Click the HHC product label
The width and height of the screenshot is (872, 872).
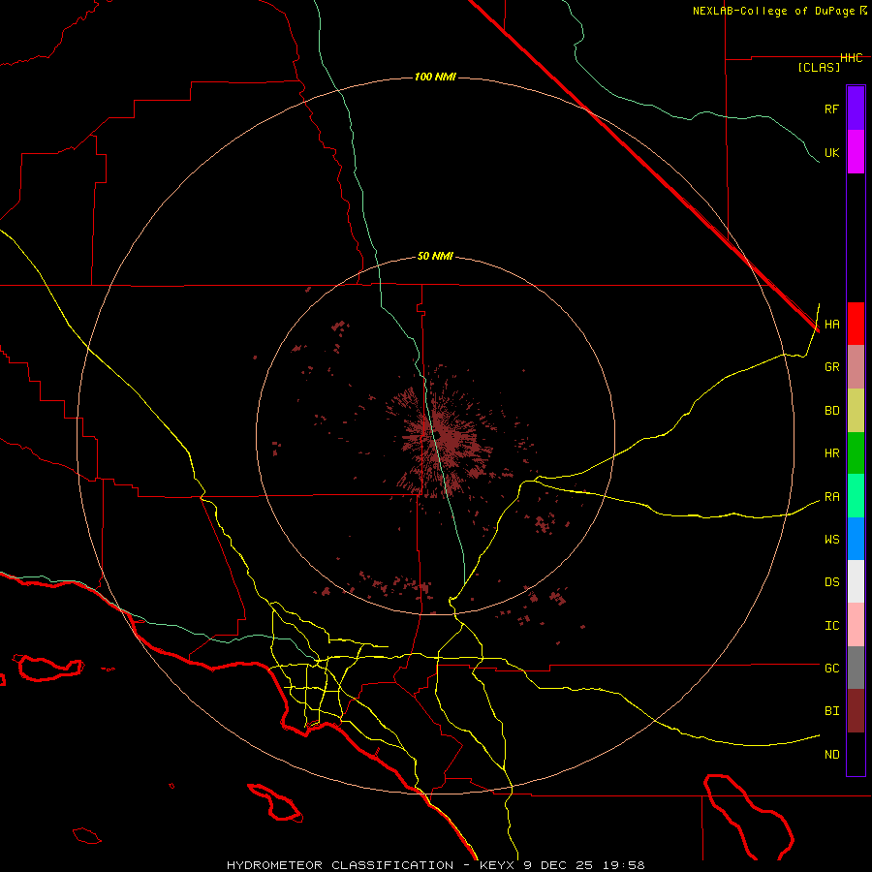click(x=851, y=58)
